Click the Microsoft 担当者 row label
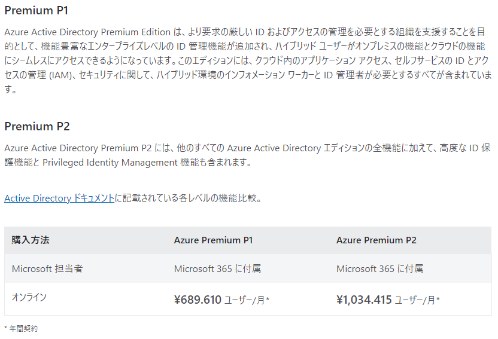This screenshot has width=498, height=339. click(x=47, y=268)
